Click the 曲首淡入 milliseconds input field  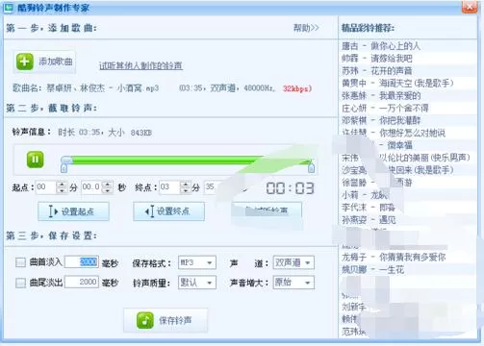click(x=82, y=262)
